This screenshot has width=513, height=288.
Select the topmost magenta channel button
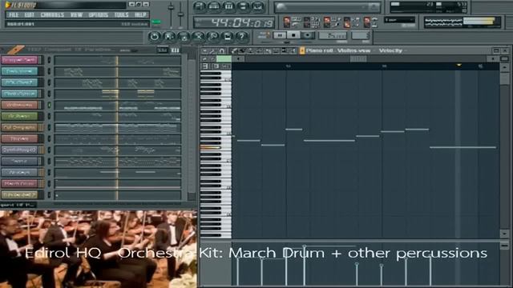point(19,60)
